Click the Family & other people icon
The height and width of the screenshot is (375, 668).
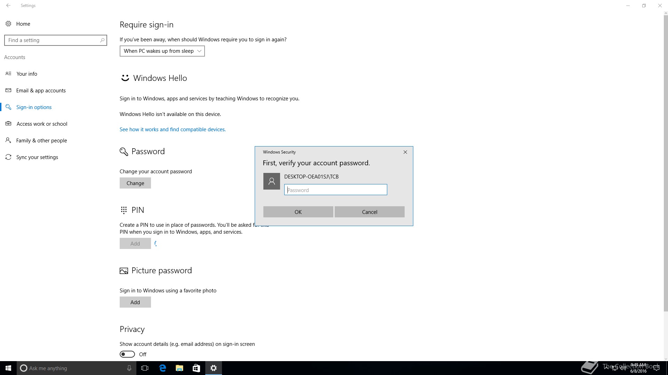pyautogui.click(x=8, y=140)
